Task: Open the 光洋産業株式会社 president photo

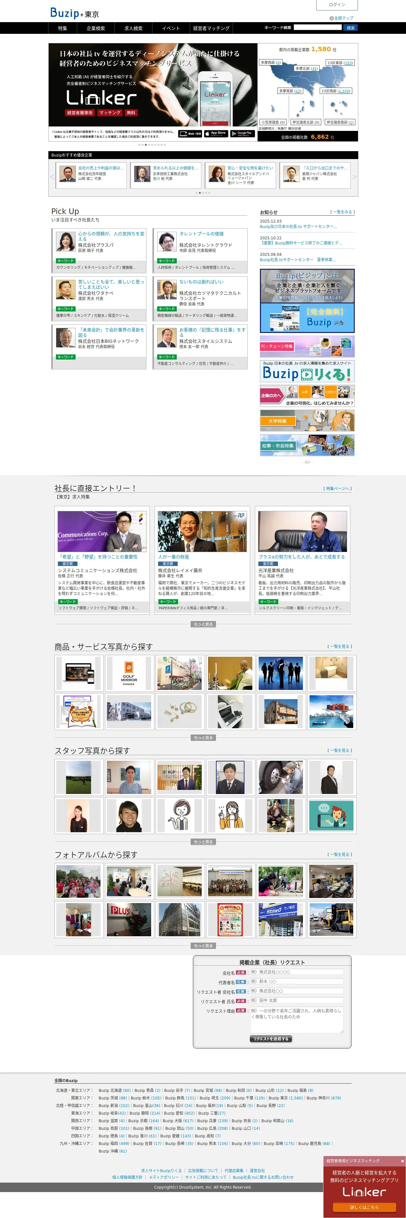Action: [303, 531]
